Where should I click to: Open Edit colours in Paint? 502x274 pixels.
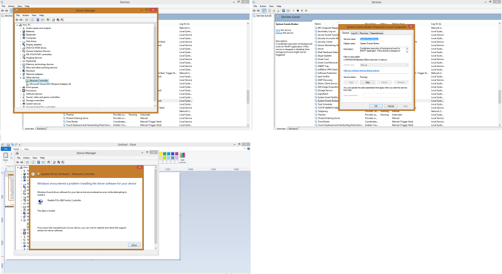pyautogui.click(x=183, y=157)
